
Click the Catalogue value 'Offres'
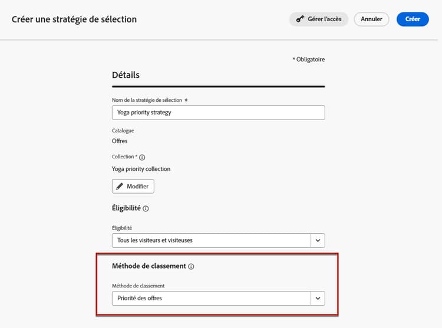click(120, 141)
